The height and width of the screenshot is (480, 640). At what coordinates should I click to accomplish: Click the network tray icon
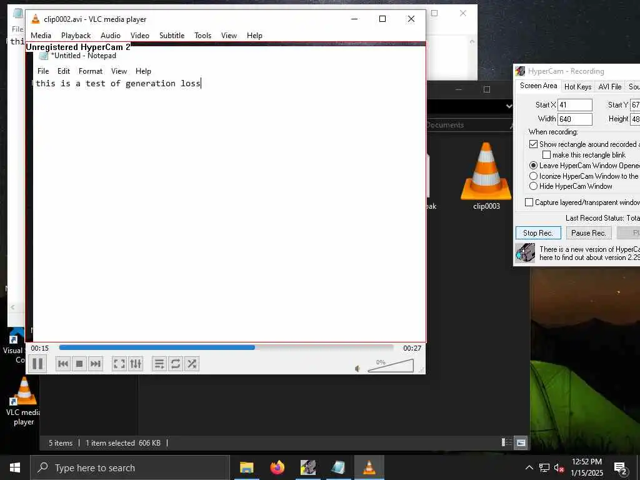[544, 467]
